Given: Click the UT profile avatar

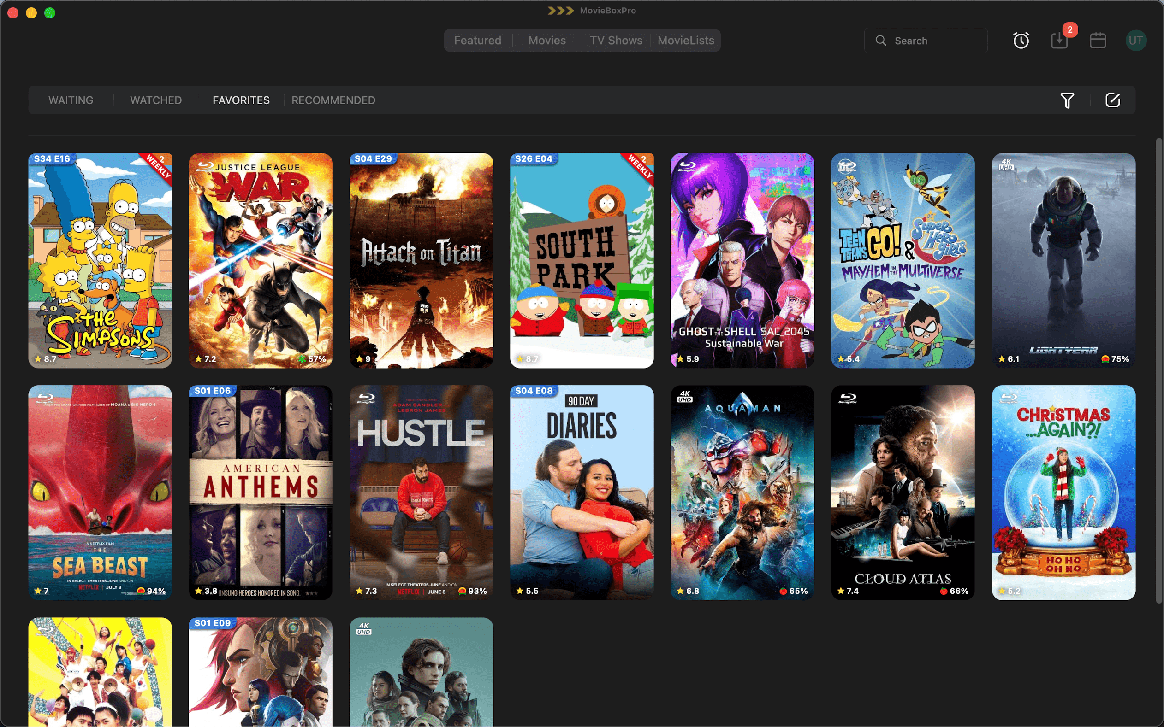Looking at the screenshot, I should click(1135, 41).
